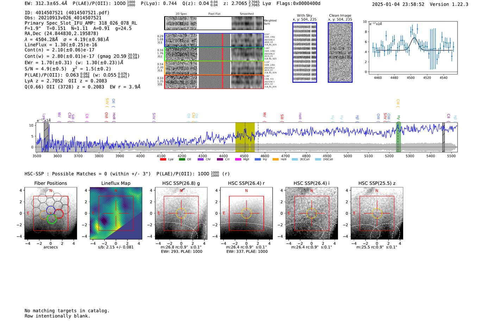493x335 pixels.
Task: Select the With Sky CCD image
Action: pyautogui.click(x=305, y=52)
